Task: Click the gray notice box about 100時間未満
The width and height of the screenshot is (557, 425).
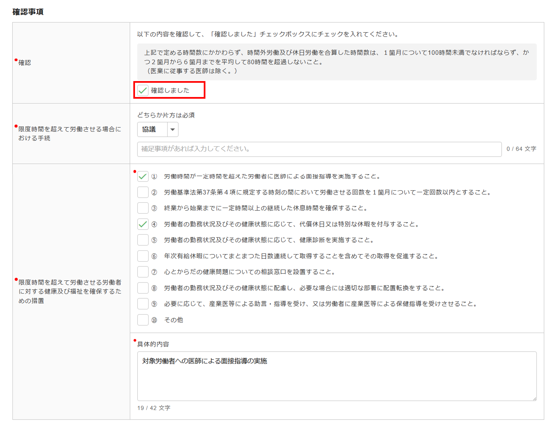Action: (x=336, y=62)
